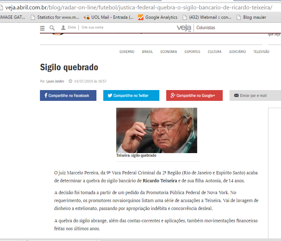The image size is (281, 241).
Task: Go to GOVERNO category
Action: (127, 52)
